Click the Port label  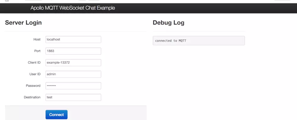click(x=37, y=51)
